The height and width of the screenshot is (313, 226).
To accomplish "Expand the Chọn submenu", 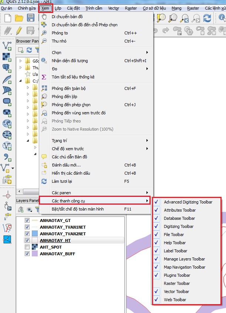I will pyautogui.click(x=96, y=53).
